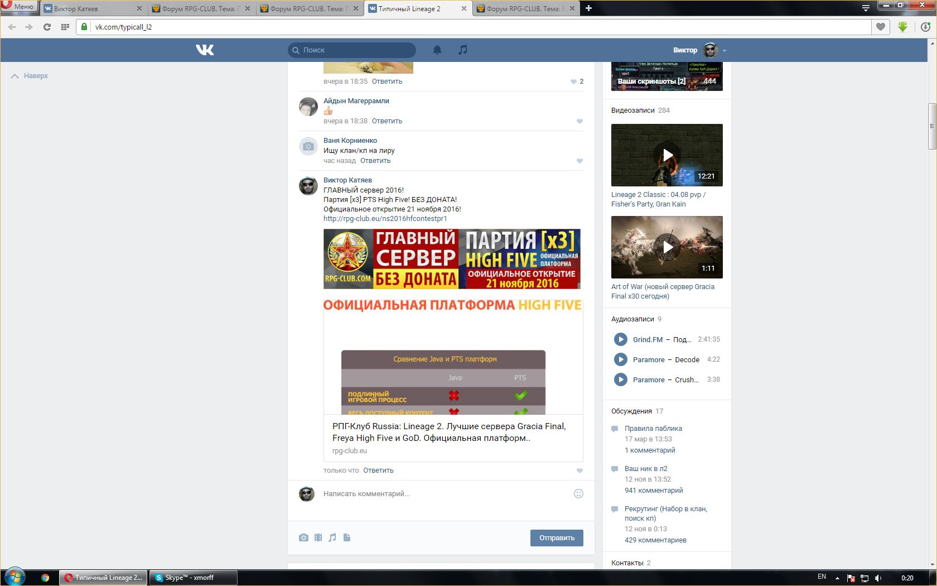The image size is (937, 586).
Task: Go back with the browser back arrow
Action: click(x=12, y=27)
